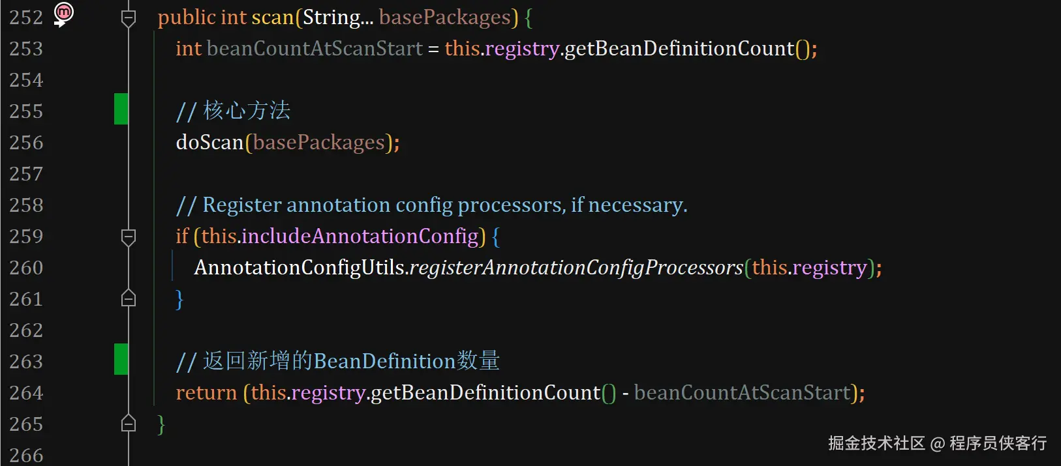Click registerAnnotationConfigProcessors method name
Image resolution: width=1061 pixels, height=466 pixels.
click(576, 267)
